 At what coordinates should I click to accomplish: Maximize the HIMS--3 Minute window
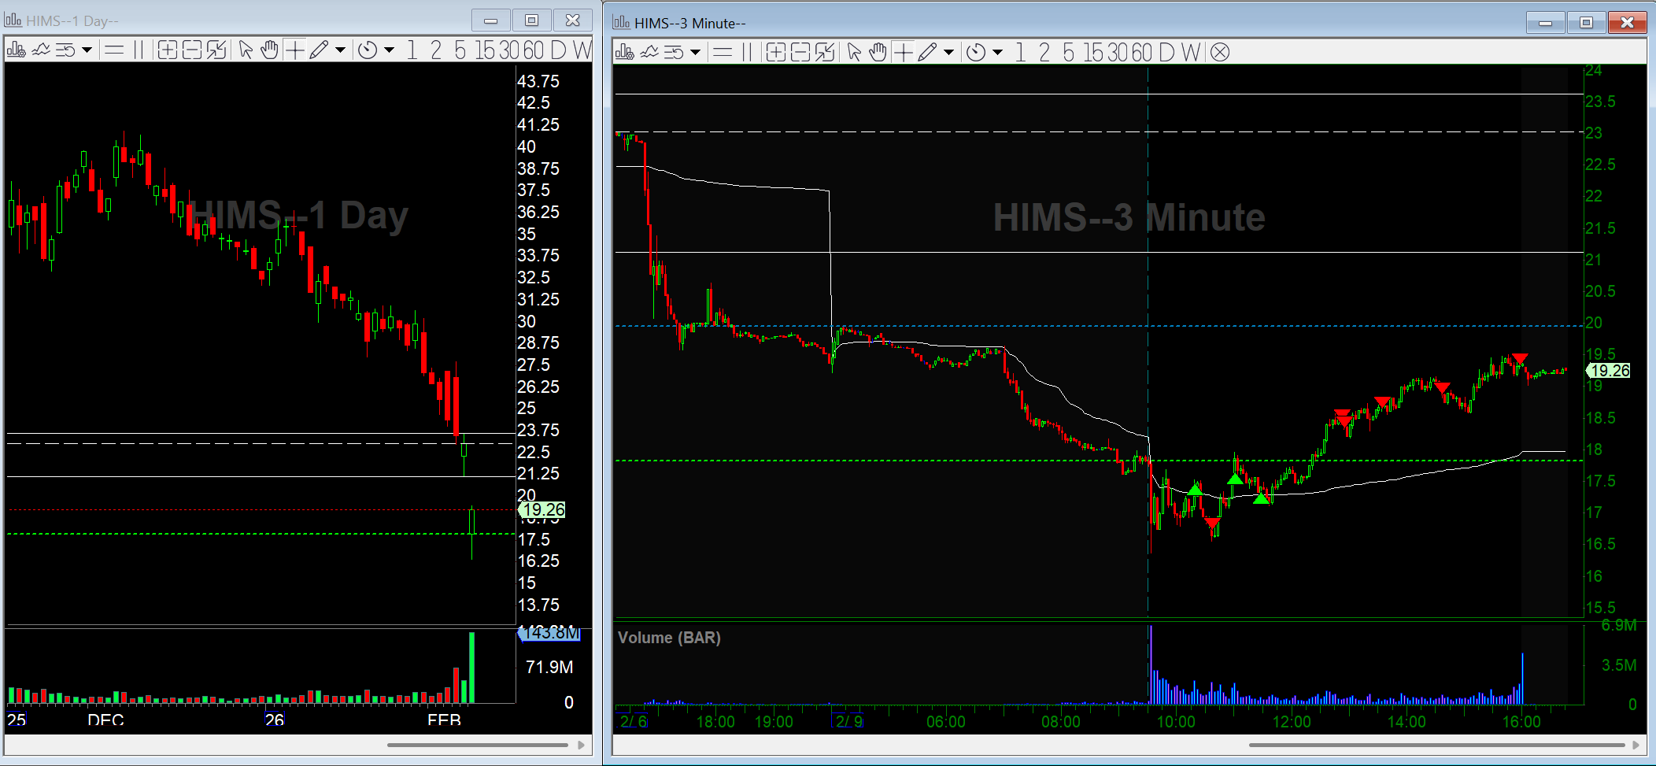click(1586, 22)
